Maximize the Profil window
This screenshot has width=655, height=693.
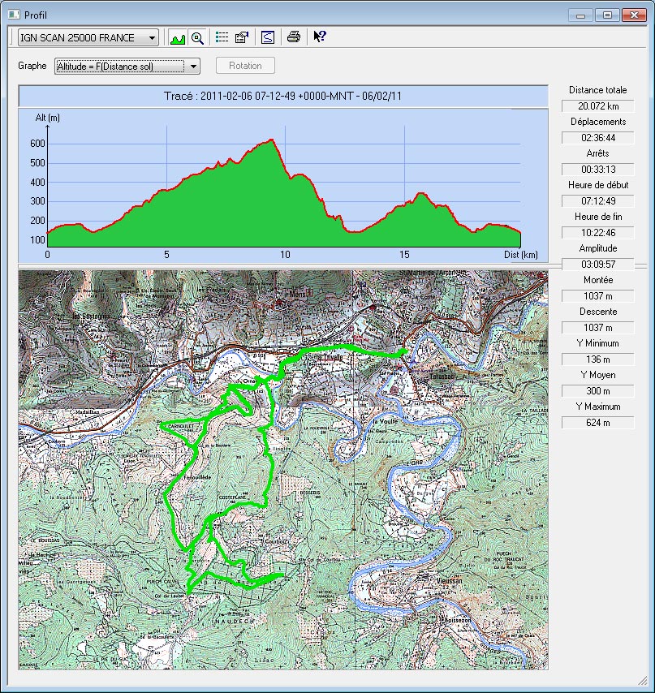[606, 15]
